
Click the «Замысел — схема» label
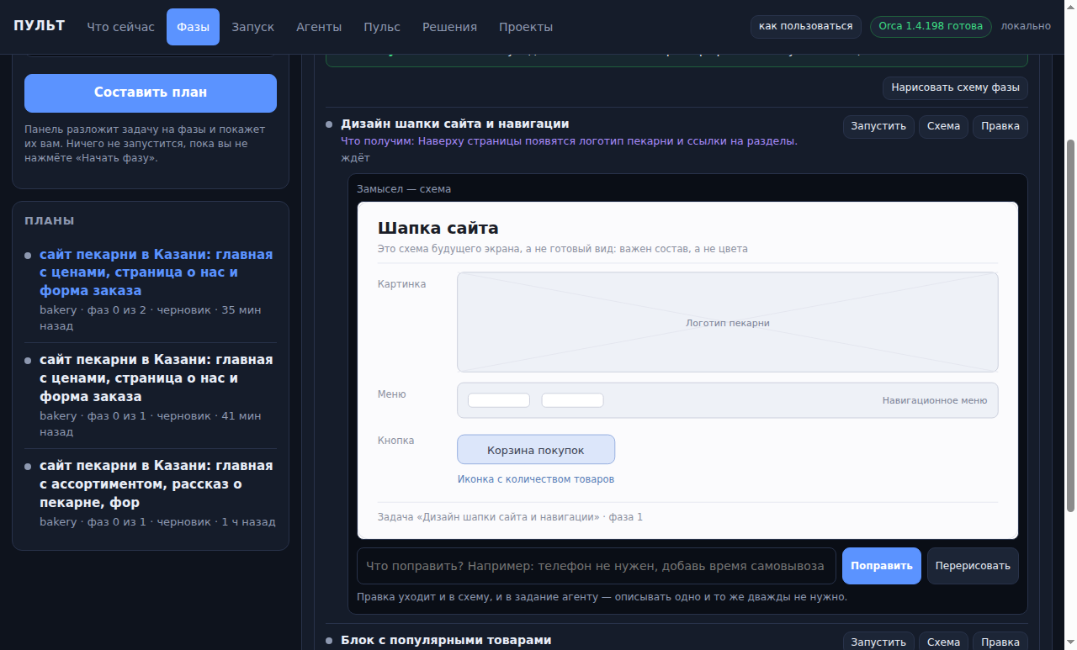point(404,189)
